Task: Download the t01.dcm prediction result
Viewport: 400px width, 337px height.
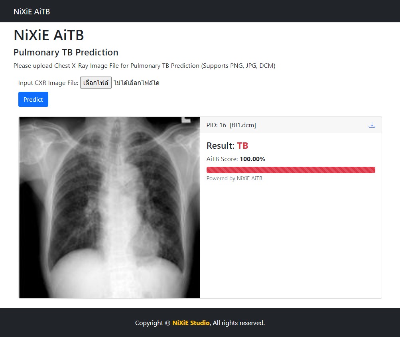Action: 372,125
